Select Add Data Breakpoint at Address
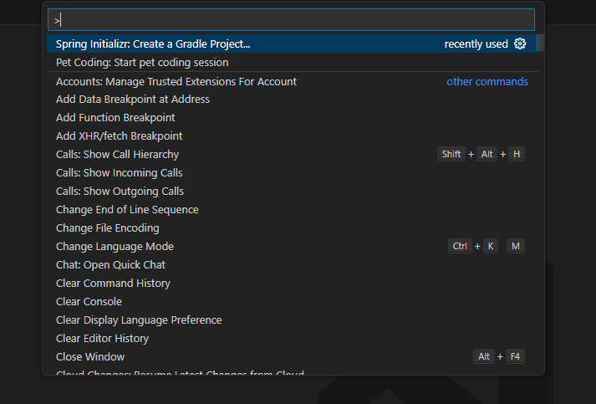 pos(293,100)
